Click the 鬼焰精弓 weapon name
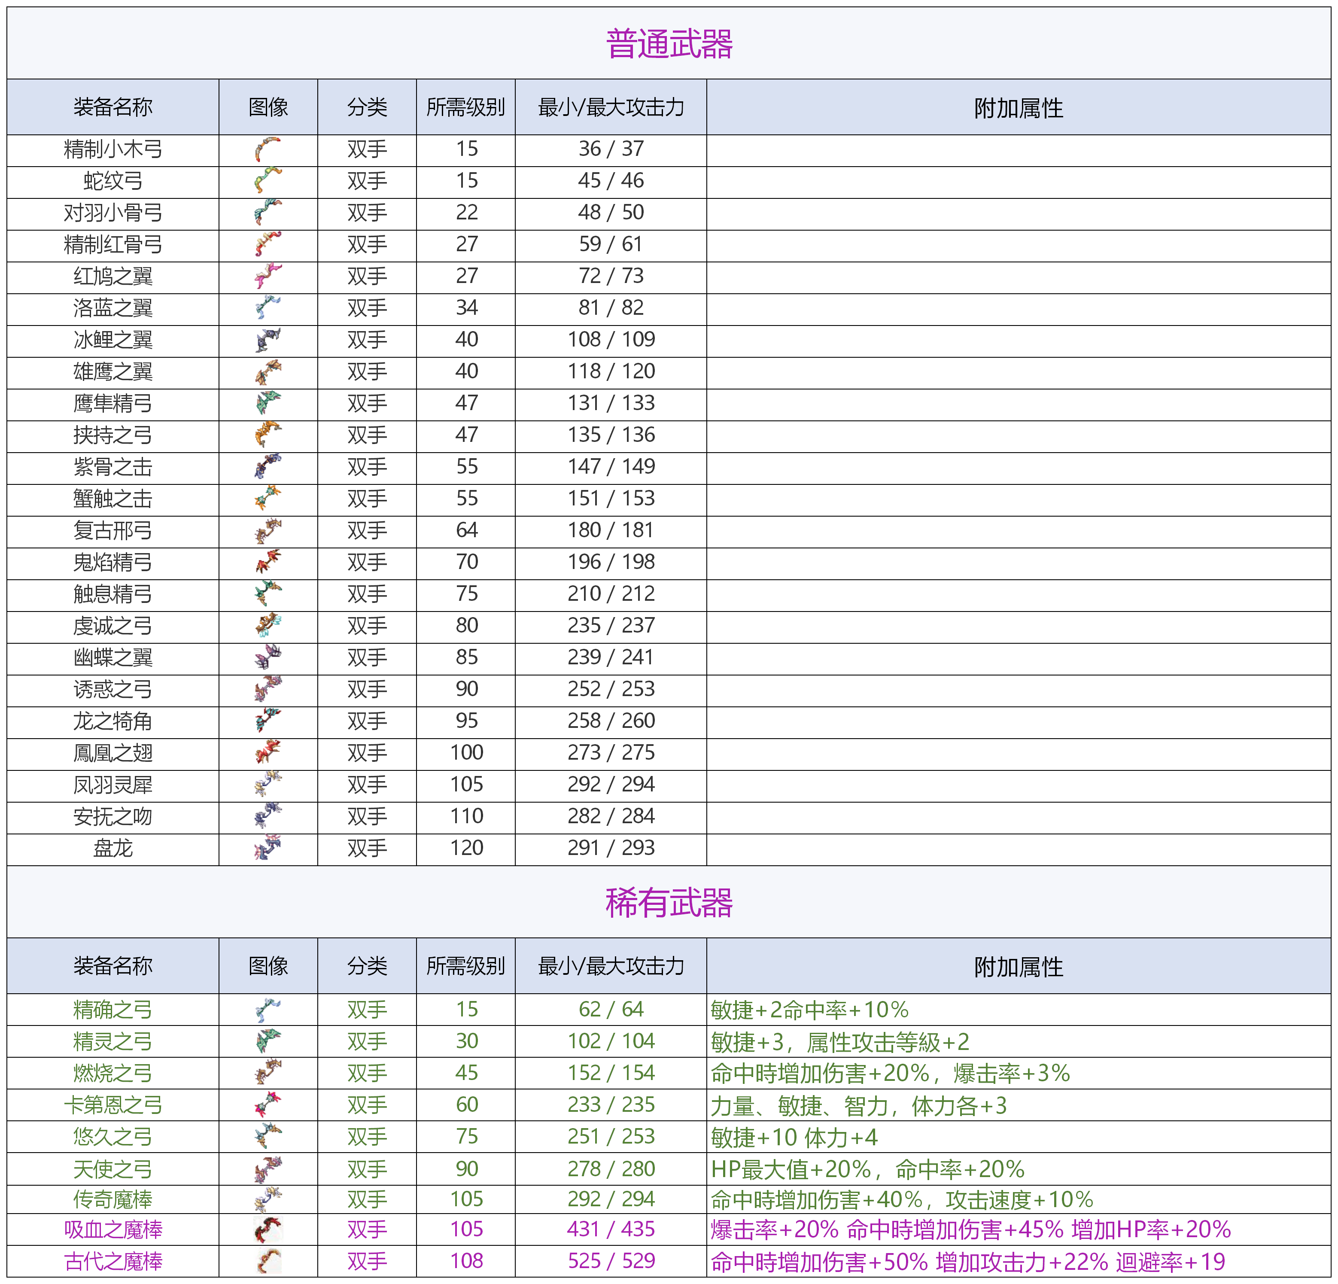The image size is (1338, 1284). (x=113, y=563)
